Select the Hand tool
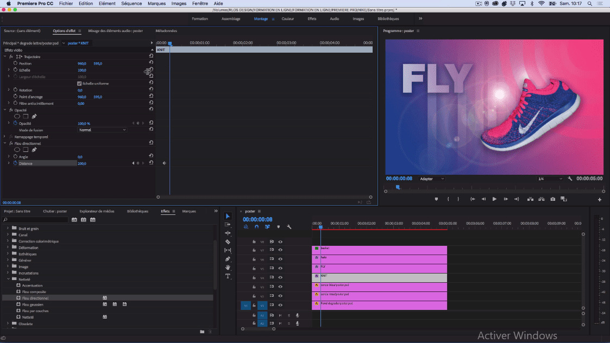The image size is (610, 343). tap(228, 268)
